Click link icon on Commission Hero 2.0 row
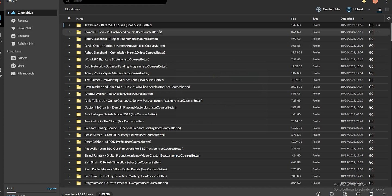The width and height of the screenshot is (392, 196). [371, 53]
